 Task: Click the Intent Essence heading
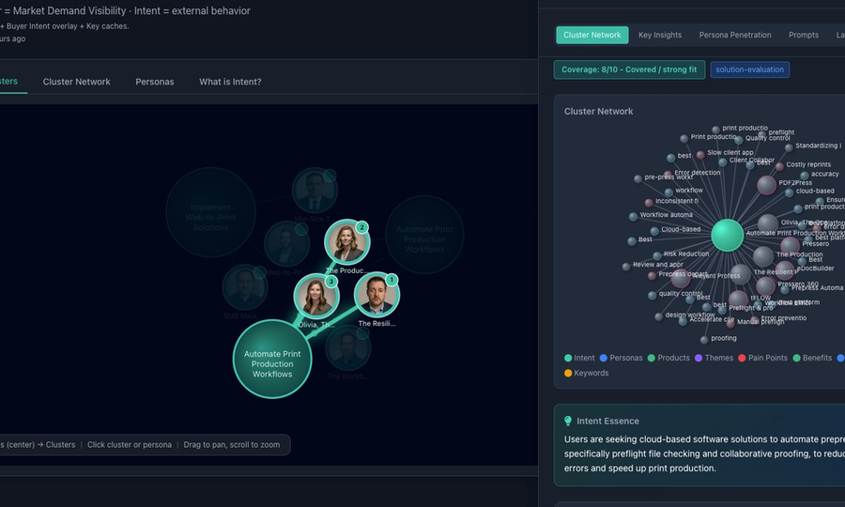(x=607, y=421)
